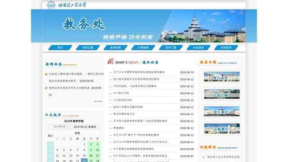
Task: Click the star icon beside the 2018-06-01 news
Action: (x=46, y=88)
